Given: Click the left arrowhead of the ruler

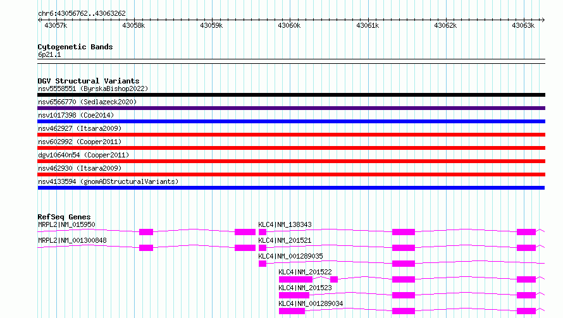Looking at the screenshot, I should (x=39, y=20).
